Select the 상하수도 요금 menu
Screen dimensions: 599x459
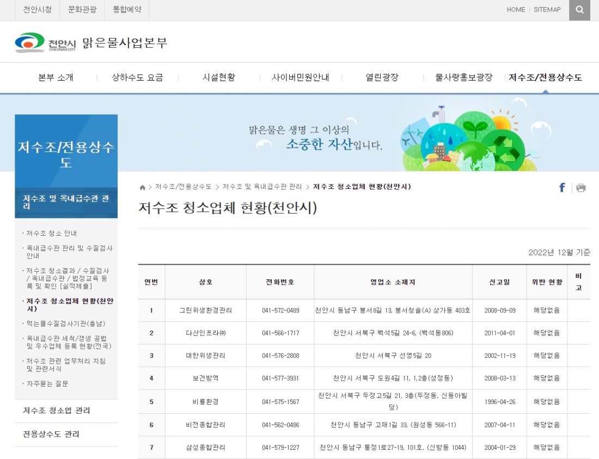coord(137,77)
